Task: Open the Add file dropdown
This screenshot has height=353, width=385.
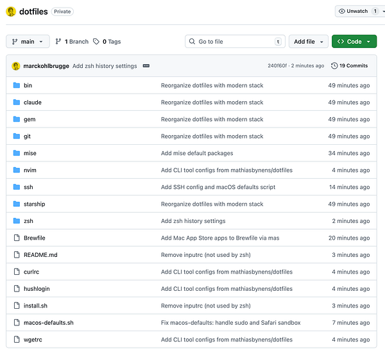Action: point(309,42)
